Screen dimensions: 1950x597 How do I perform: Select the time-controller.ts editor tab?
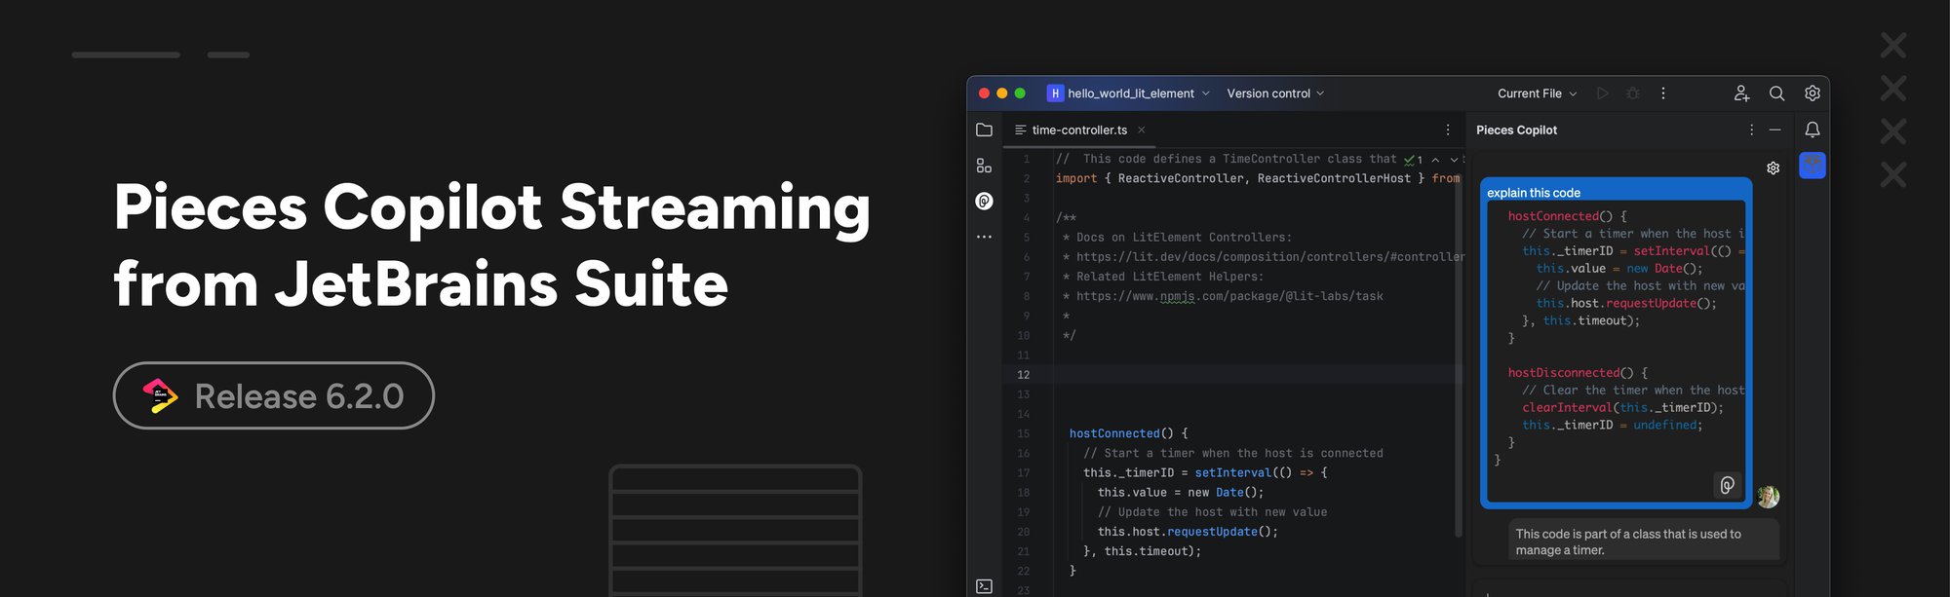pyautogui.click(x=1079, y=130)
